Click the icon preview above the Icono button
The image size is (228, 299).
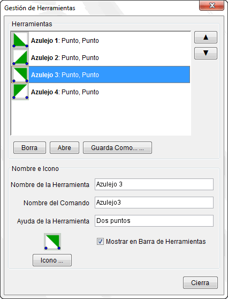click(x=52, y=242)
